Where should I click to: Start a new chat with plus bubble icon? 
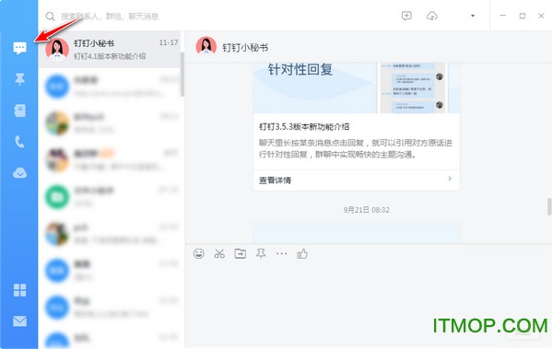pyautogui.click(x=406, y=16)
